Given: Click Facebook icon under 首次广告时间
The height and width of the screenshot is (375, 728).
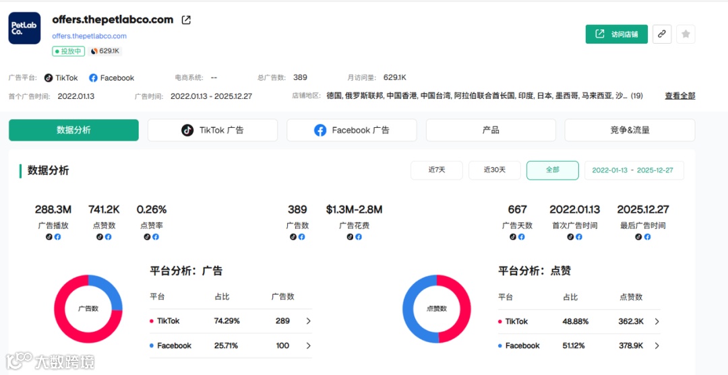Looking at the screenshot, I should point(579,237).
